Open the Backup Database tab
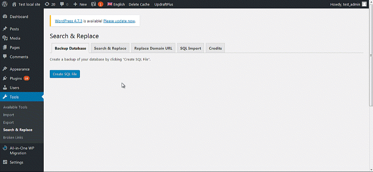This screenshot has height=172, width=373. [70, 48]
